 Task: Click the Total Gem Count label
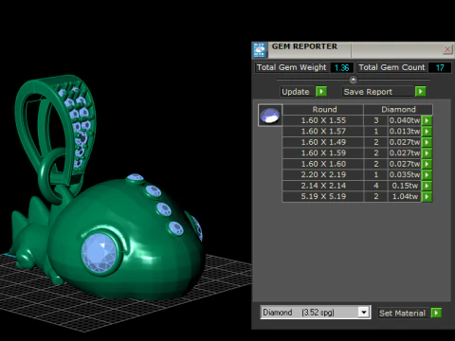(391, 67)
